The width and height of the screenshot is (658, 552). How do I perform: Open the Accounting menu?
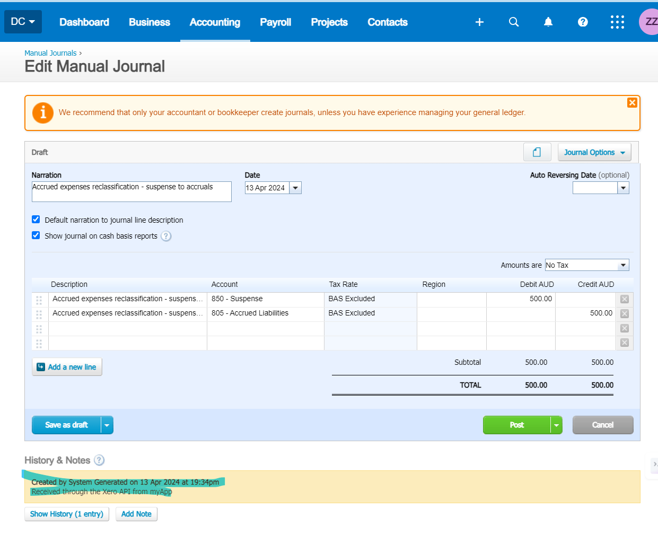215,22
